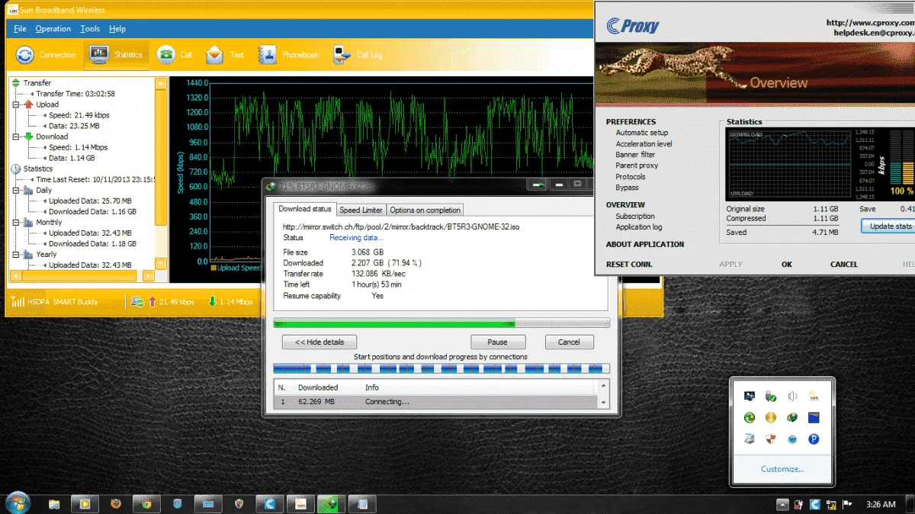The image size is (915, 514).
Task: Open Bypass preference in CProxy
Action: 627,188
